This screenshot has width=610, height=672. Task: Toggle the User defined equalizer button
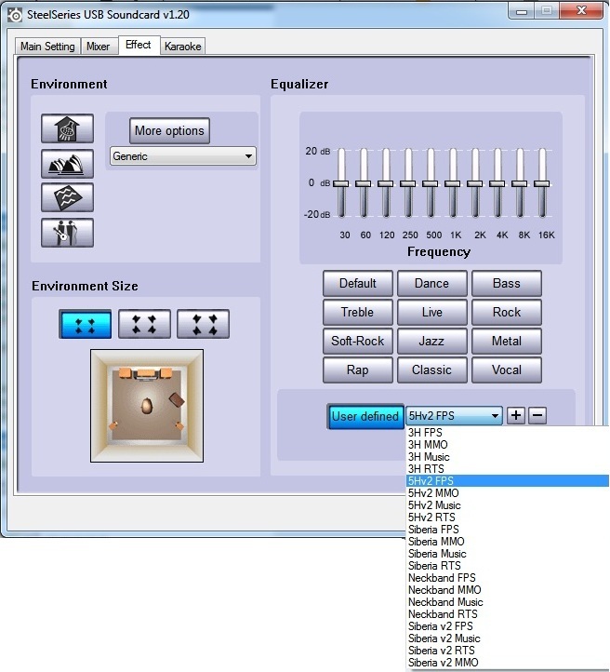click(365, 416)
